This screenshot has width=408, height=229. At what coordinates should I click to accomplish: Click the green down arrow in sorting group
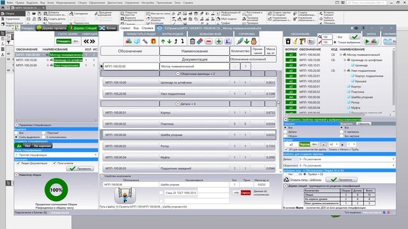247,41
